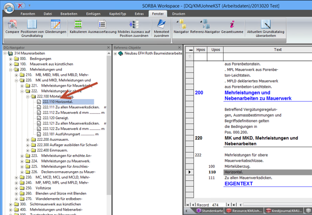Expand Neubau EFH Roth Baumeisterarbeiten node
Image resolution: width=312 pixels, height=215 pixels.
click(115, 54)
